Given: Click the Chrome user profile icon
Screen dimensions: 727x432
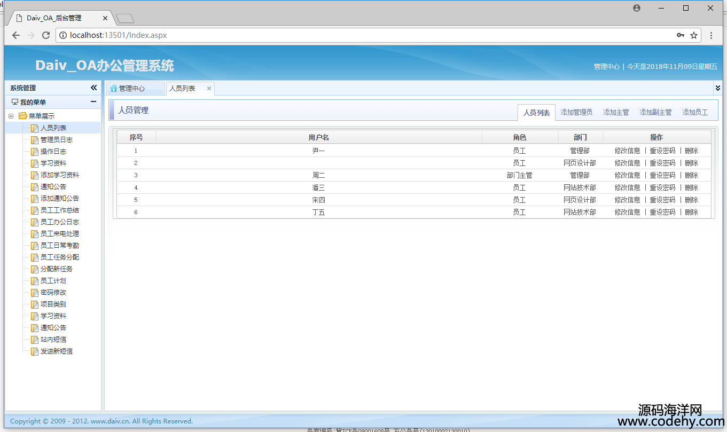Looking at the screenshot, I should coord(636,8).
